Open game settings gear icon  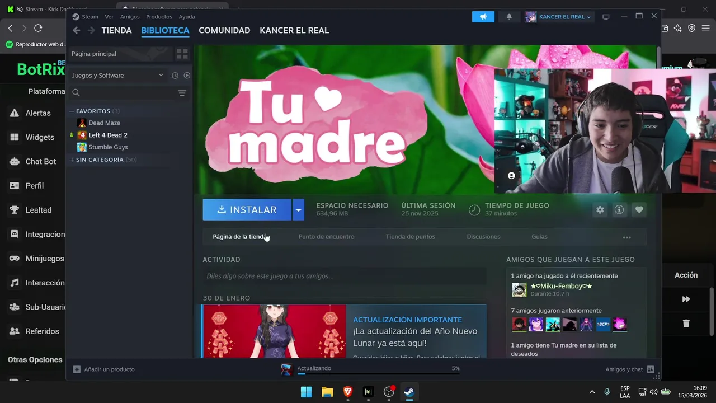point(600,210)
